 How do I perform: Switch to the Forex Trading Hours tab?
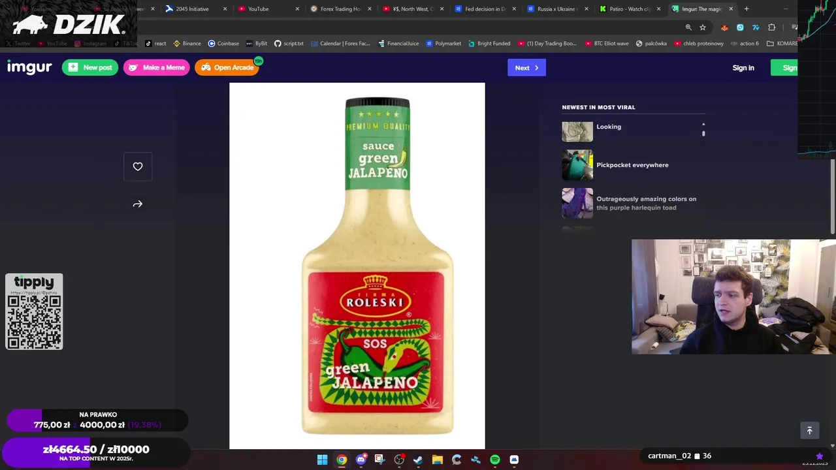pos(340,9)
